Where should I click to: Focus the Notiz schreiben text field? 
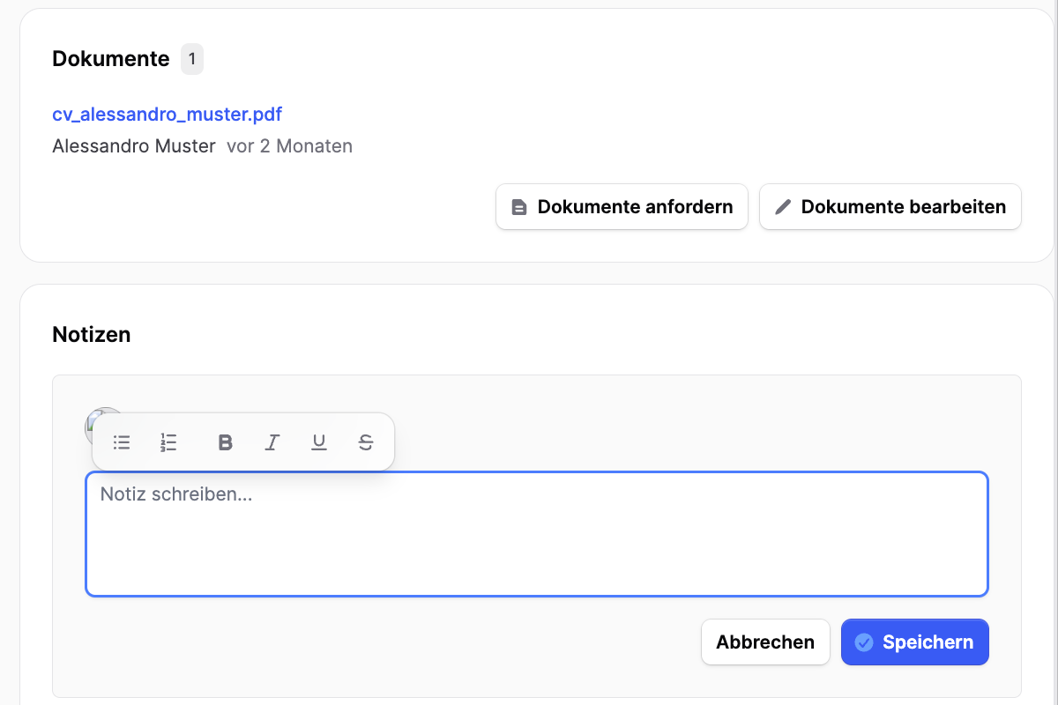point(536,535)
